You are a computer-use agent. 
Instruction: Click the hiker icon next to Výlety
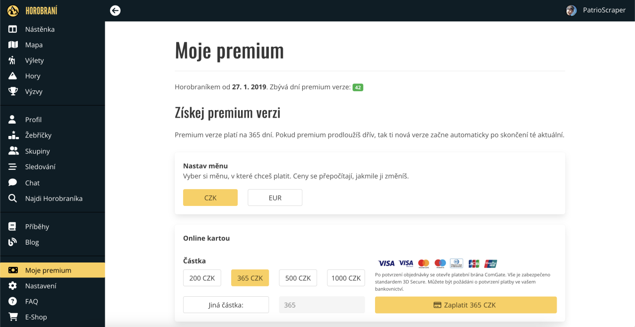point(13,61)
